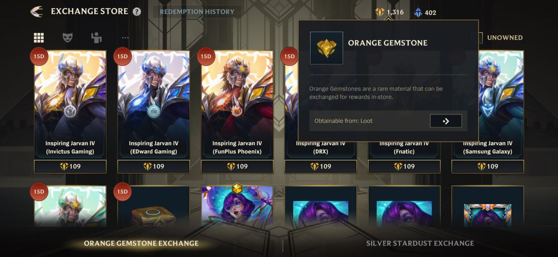
Task: Select the grid all-items filter icon
Action: pyautogui.click(x=39, y=38)
